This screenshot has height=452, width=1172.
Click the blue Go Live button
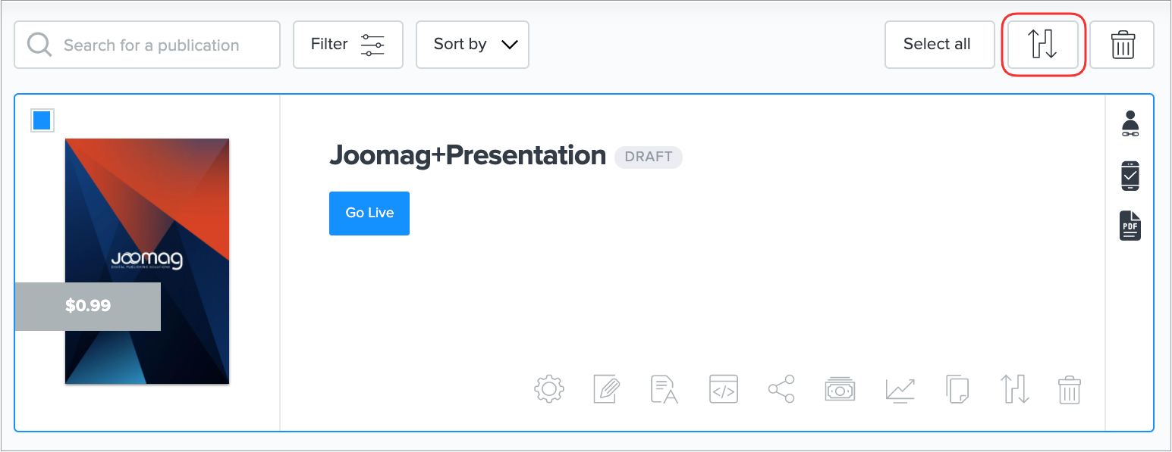pyautogui.click(x=369, y=214)
